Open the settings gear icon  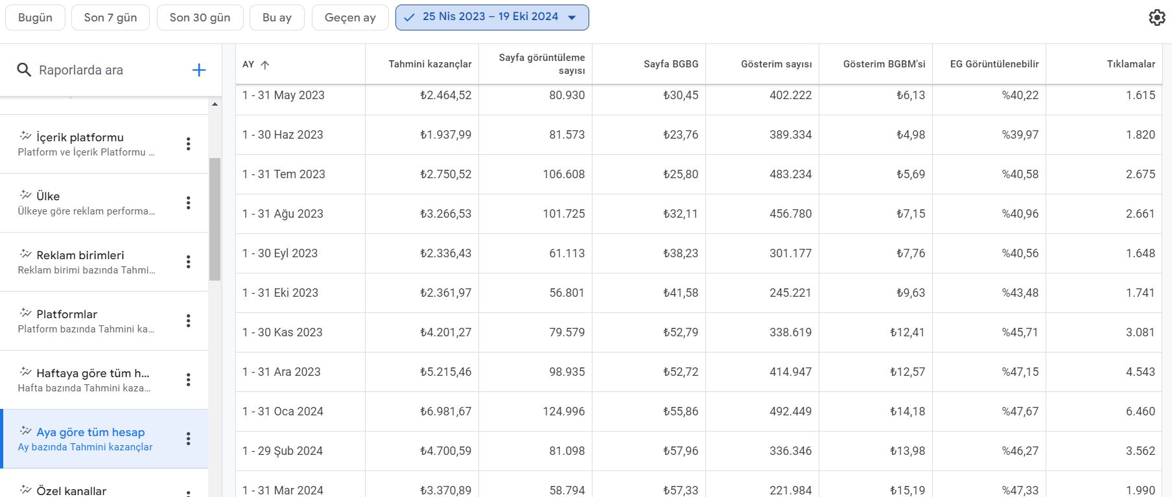pos(1157,17)
